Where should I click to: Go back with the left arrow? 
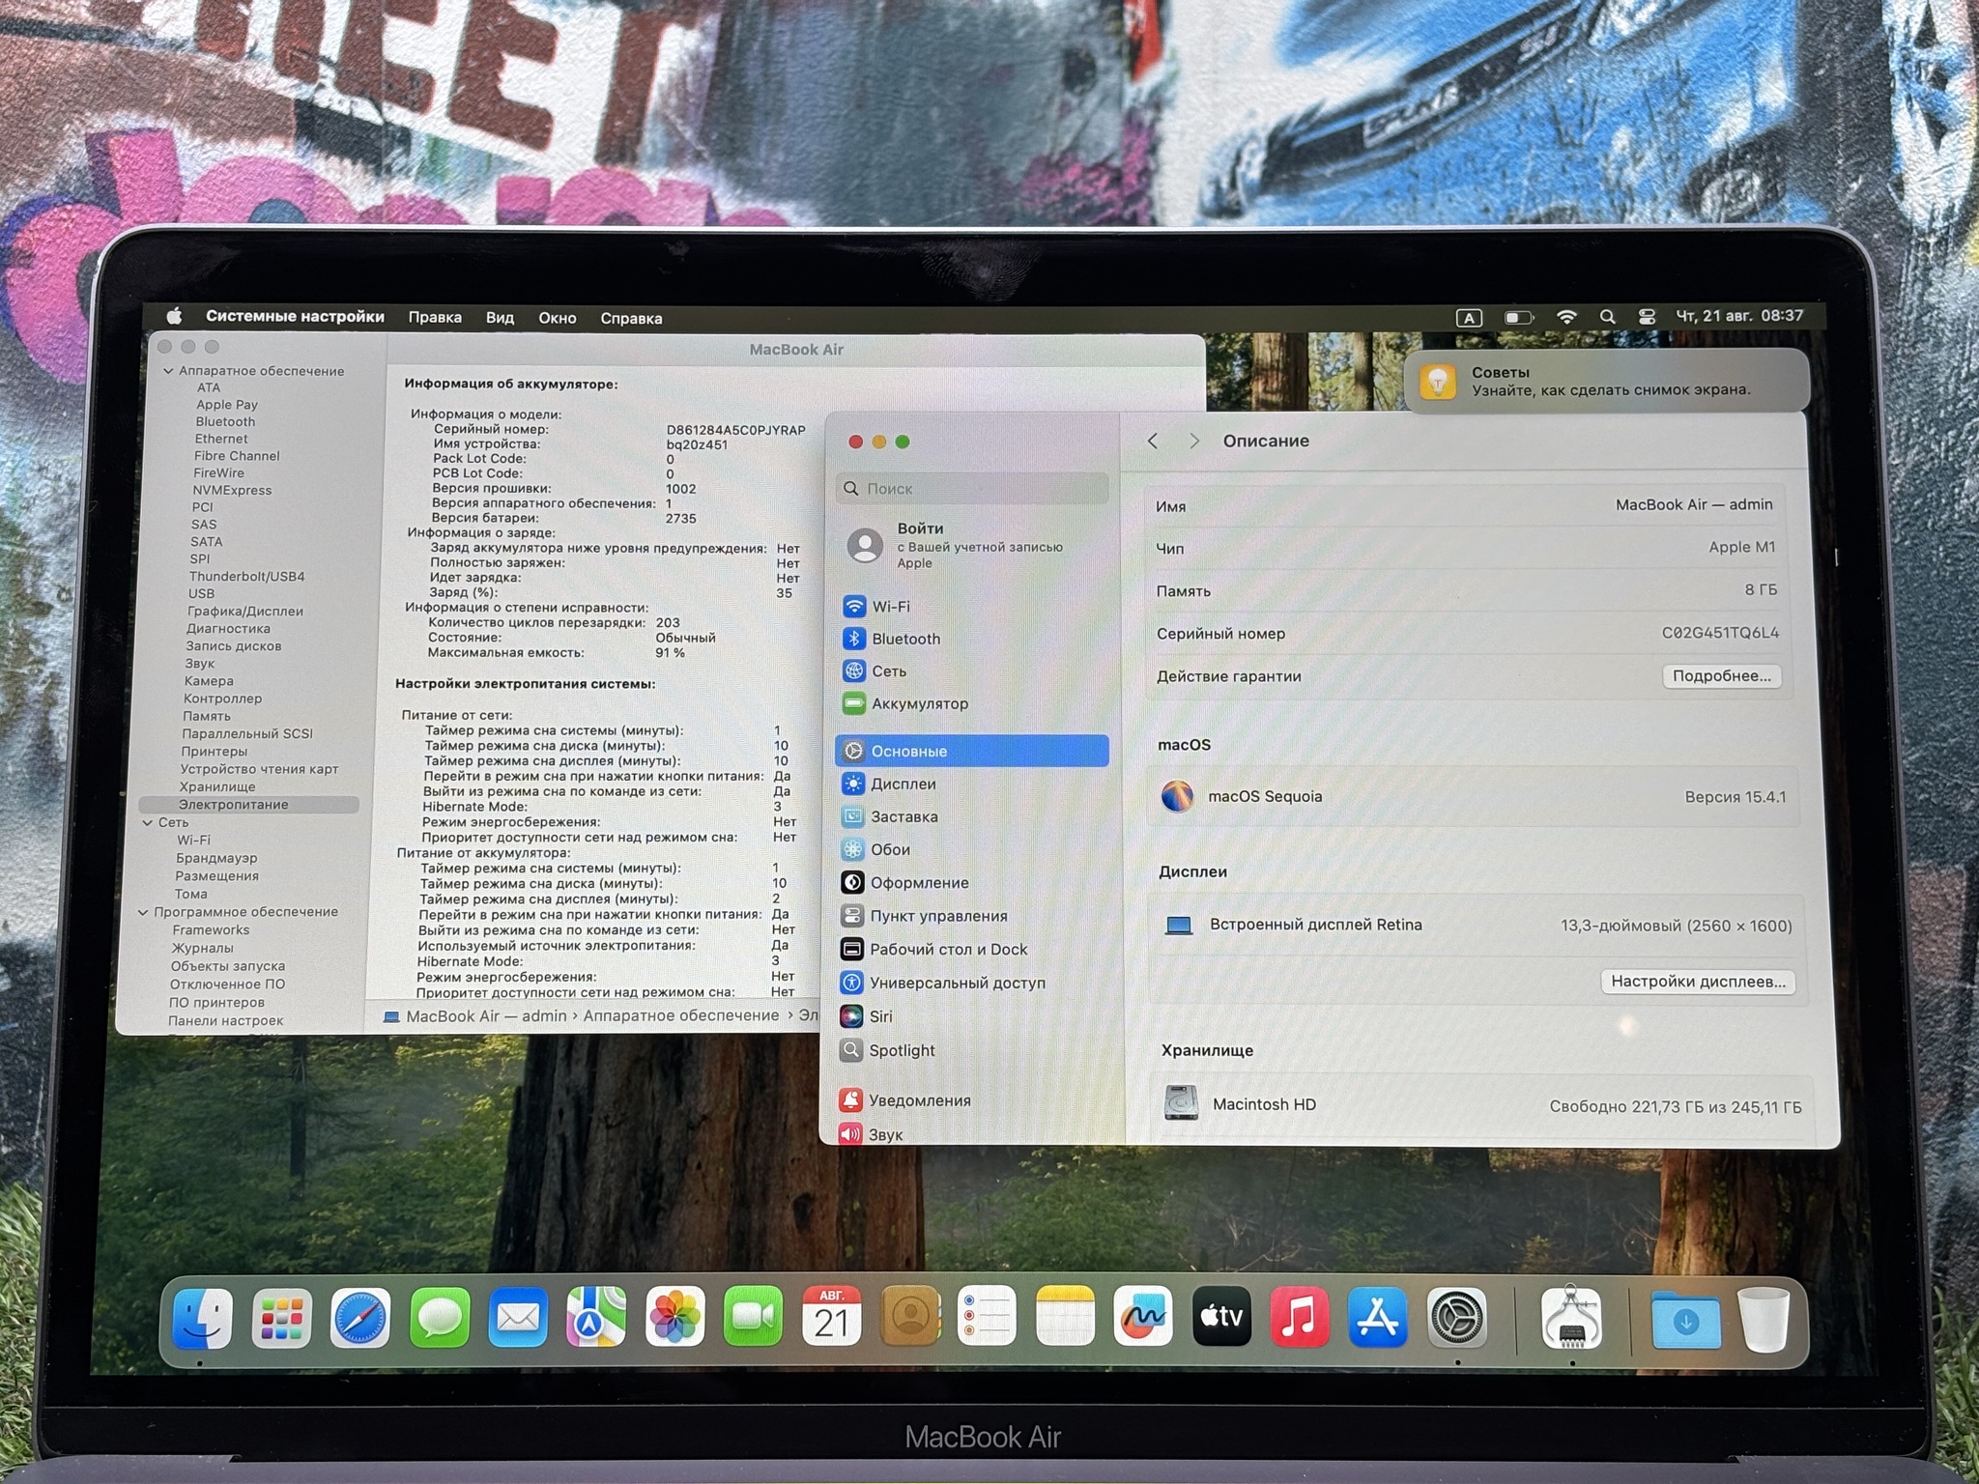tap(1153, 442)
